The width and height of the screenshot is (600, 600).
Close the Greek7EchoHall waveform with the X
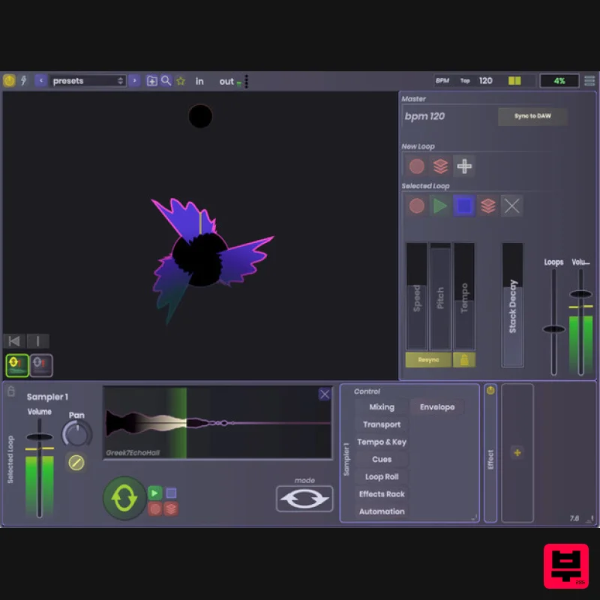click(324, 394)
